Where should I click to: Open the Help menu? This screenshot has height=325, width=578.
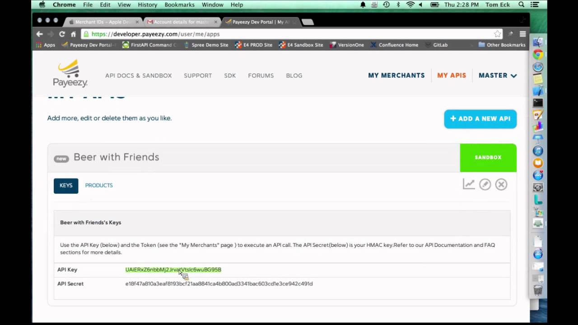(x=237, y=5)
